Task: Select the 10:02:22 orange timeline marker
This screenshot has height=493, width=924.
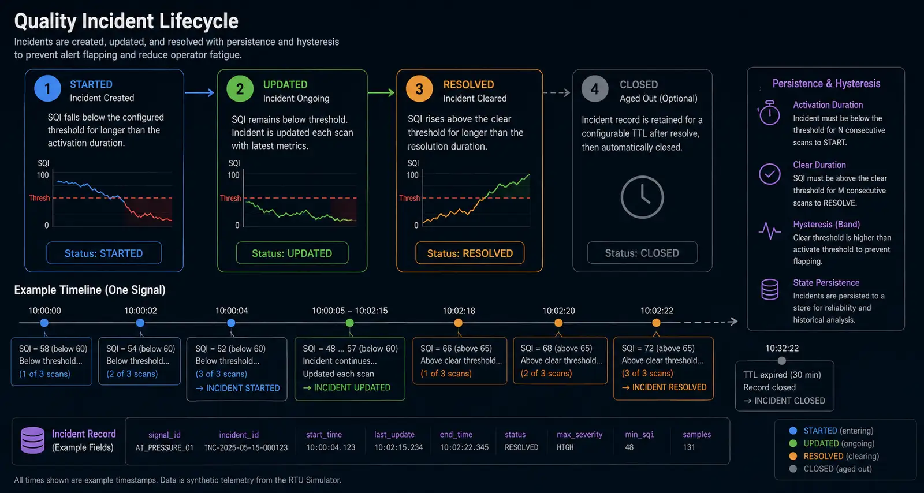Action: [x=656, y=323]
